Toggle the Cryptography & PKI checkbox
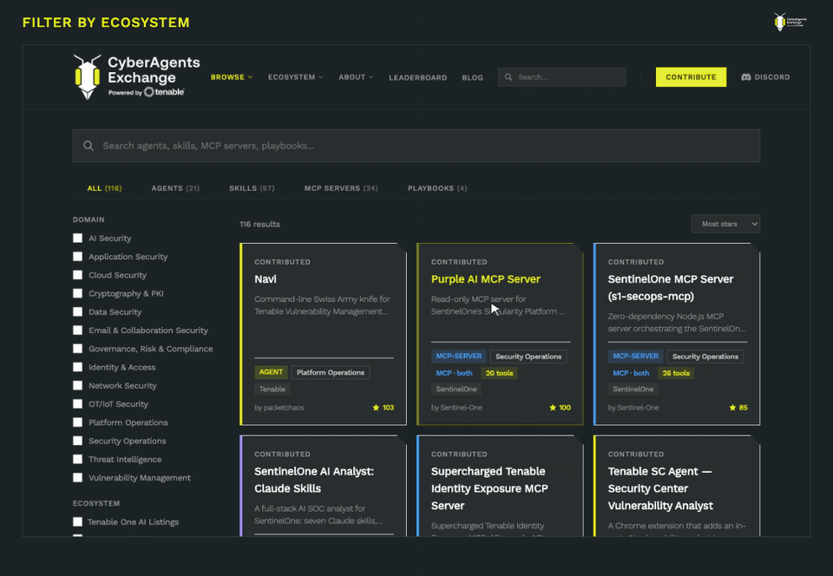Image resolution: width=833 pixels, height=576 pixels. click(77, 293)
